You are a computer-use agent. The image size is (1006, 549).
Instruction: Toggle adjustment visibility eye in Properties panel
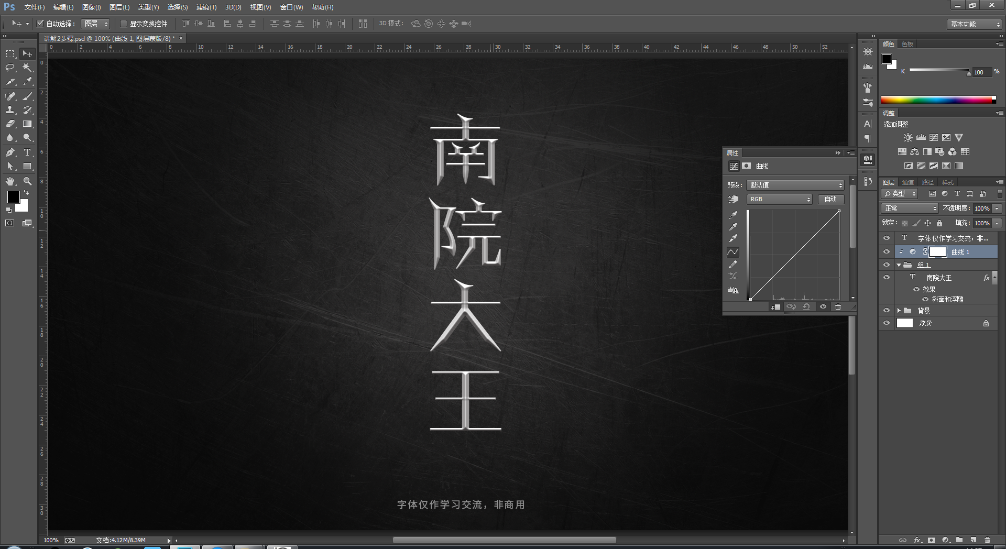[823, 307]
